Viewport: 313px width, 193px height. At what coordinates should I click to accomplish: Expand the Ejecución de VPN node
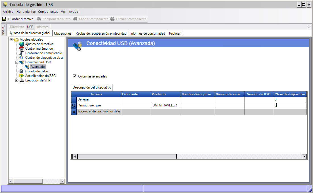[x=17, y=80]
